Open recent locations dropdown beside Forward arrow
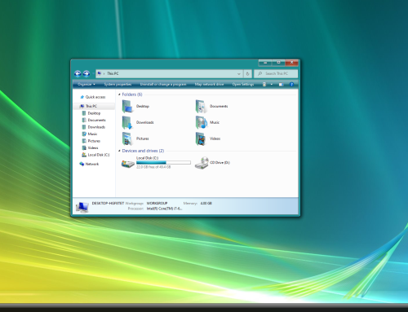 tap(93, 73)
